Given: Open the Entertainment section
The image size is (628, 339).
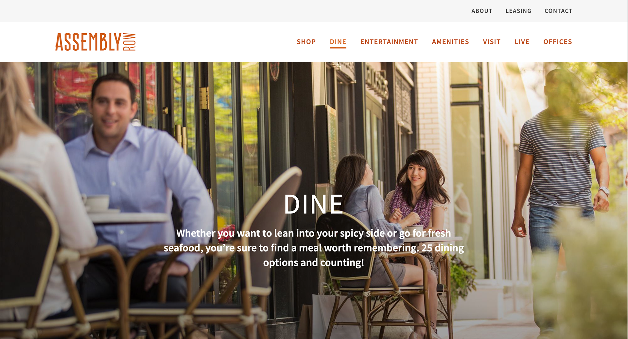Looking at the screenshot, I should (389, 42).
